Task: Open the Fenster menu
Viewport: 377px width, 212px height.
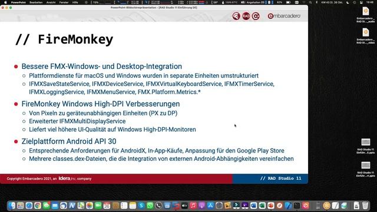Action: pyautogui.click(x=64, y=2)
